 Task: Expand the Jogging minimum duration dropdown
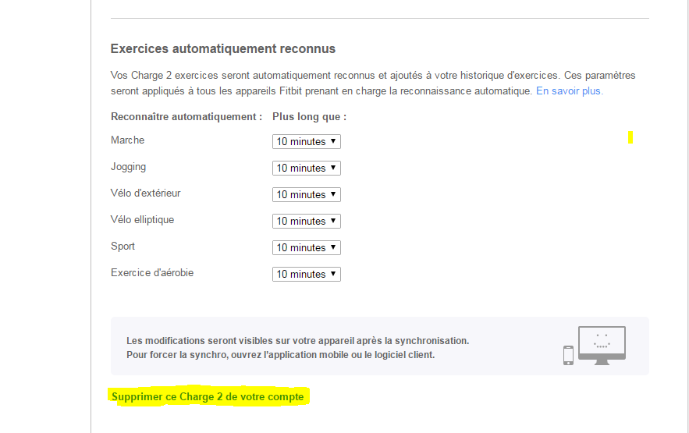tap(307, 169)
